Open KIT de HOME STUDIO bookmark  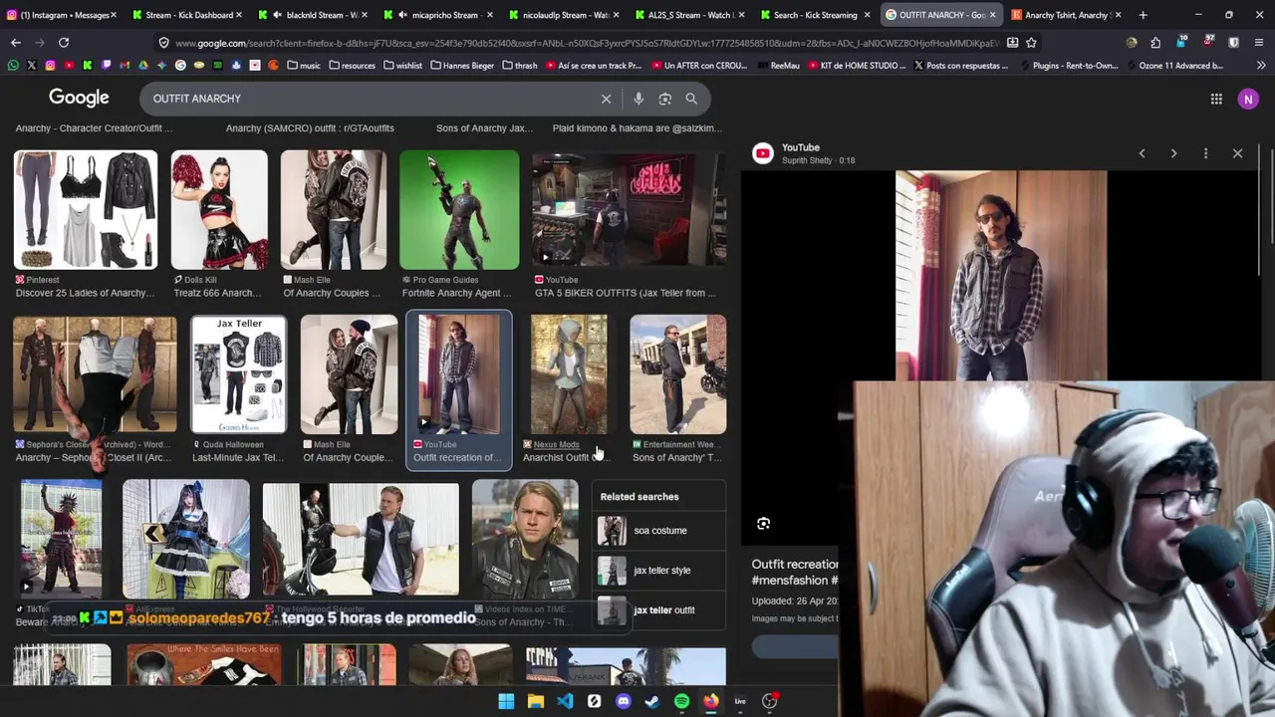[x=857, y=66]
